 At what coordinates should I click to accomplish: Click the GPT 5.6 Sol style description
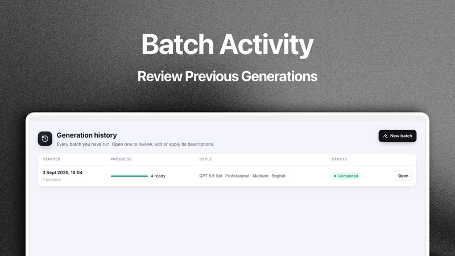[x=242, y=176]
